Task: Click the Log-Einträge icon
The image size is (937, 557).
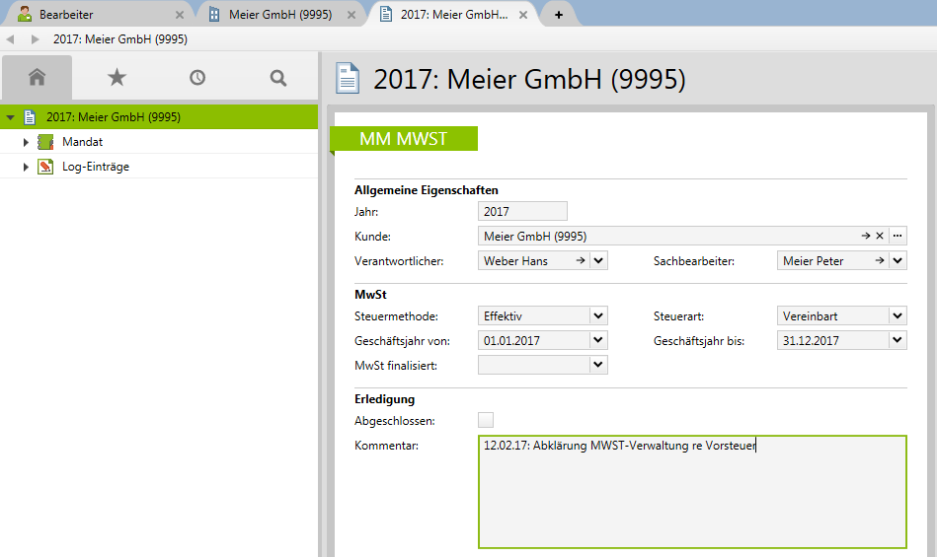Action: [45, 167]
